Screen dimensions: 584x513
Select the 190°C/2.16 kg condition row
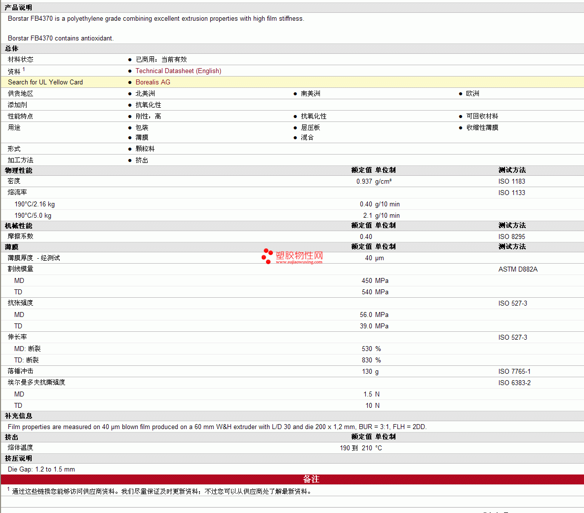[x=35, y=204]
